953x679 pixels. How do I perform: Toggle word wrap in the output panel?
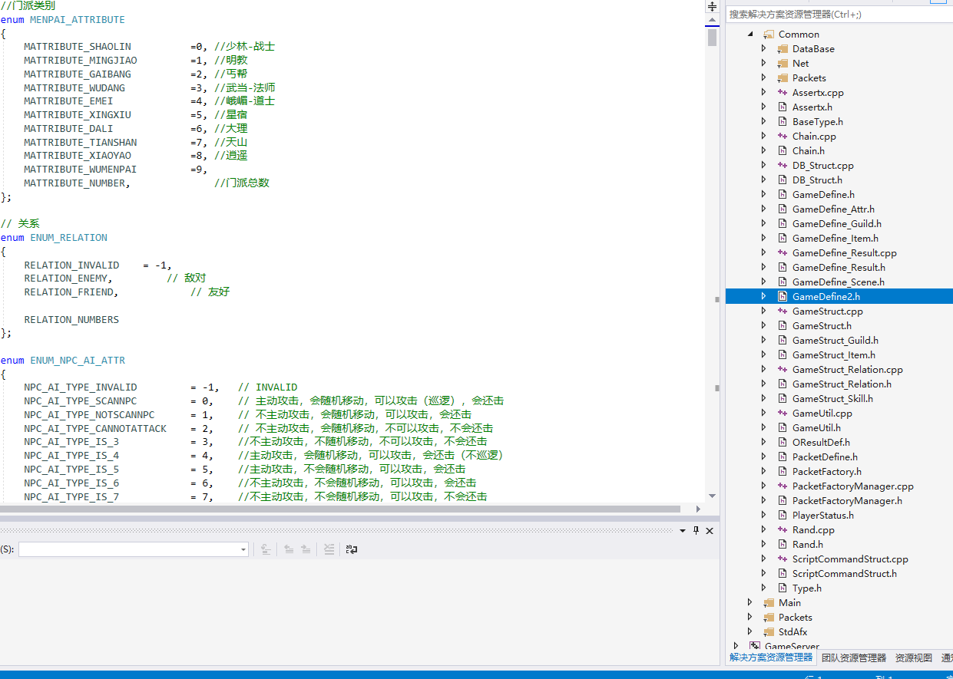(352, 549)
